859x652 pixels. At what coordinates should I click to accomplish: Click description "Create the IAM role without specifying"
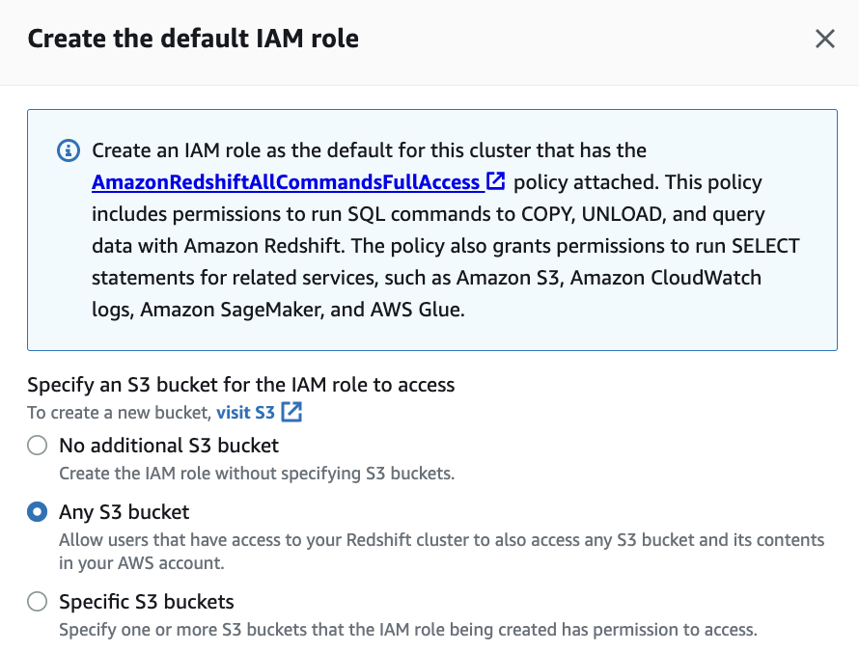coord(257,474)
